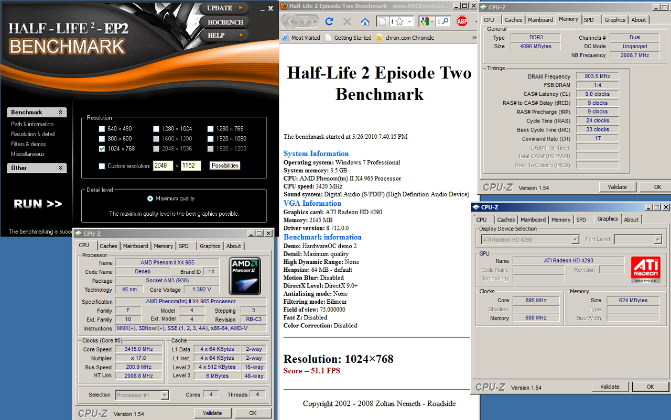Reload the page in Firefox

click(x=329, y=21)
